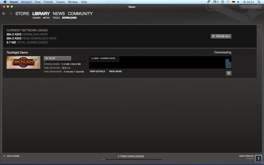Pause the Torchlight Demo download
This screenshot has height=165, width=264.
coord(229,73)
